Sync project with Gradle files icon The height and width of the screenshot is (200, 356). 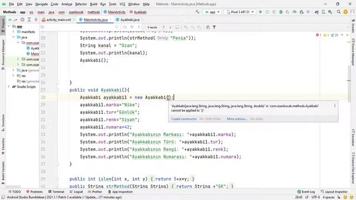[x=317, y=12]
